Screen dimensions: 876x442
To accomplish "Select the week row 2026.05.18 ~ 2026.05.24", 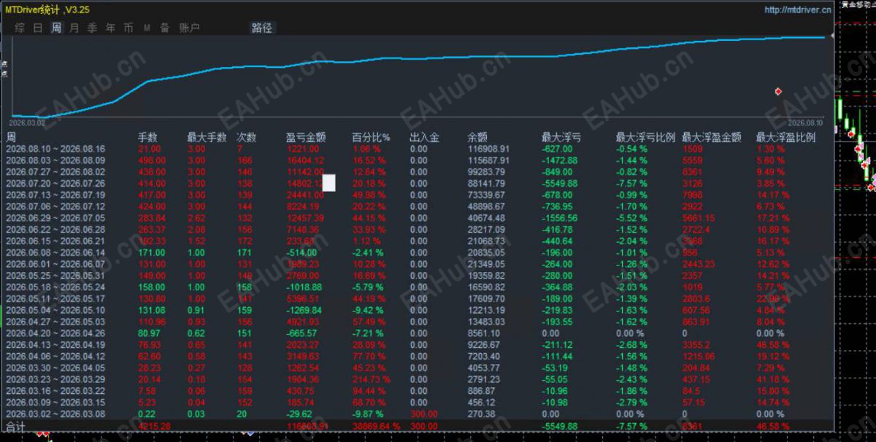I will click(418, 287).
